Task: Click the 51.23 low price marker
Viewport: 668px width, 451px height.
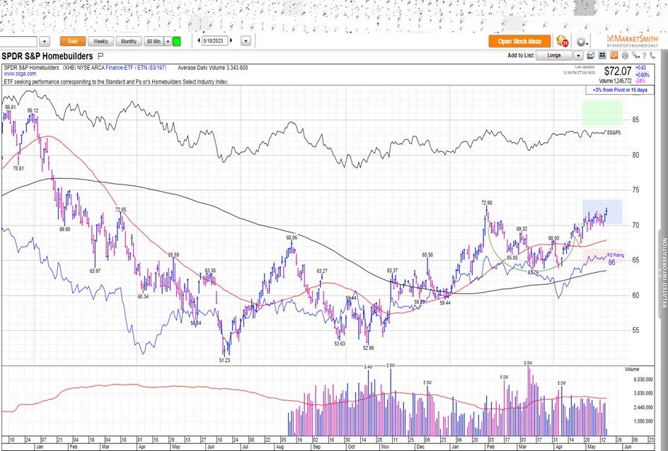Action: click(224, 361)
